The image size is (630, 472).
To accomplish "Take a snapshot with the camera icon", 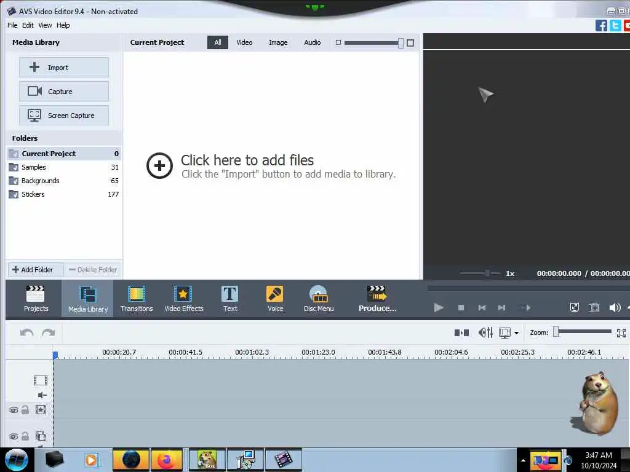I will coord(594,307).
